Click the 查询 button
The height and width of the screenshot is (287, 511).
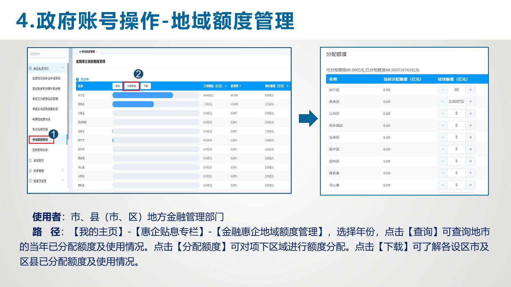coord(117,86)
